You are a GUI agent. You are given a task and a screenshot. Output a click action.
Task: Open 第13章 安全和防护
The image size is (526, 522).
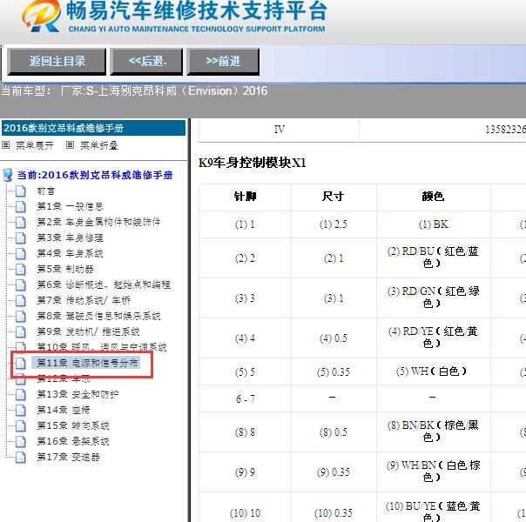(78, 394)
